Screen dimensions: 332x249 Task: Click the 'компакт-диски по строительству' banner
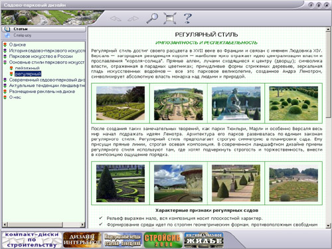(32, 240)
